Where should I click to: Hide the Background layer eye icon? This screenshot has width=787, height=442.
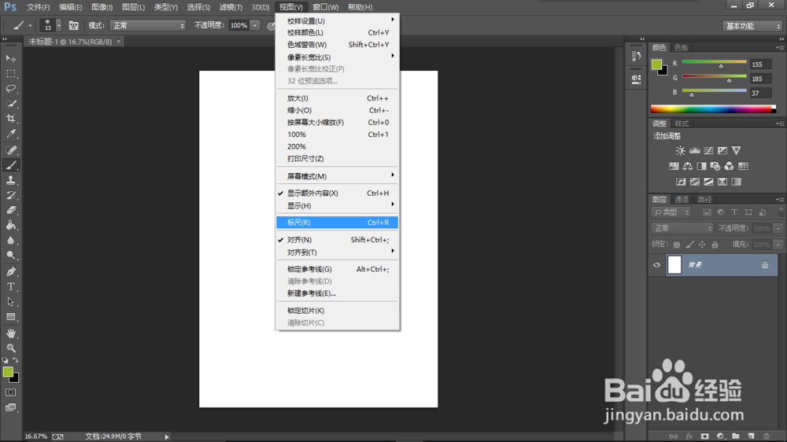point(656,265)
